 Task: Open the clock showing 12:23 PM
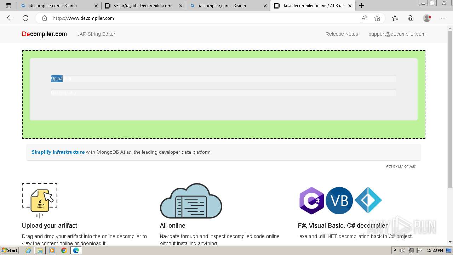pos(435,250)
